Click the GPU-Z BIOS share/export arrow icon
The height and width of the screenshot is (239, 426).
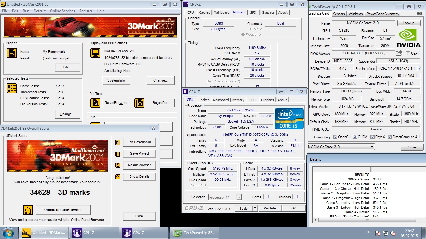[399, 53]
